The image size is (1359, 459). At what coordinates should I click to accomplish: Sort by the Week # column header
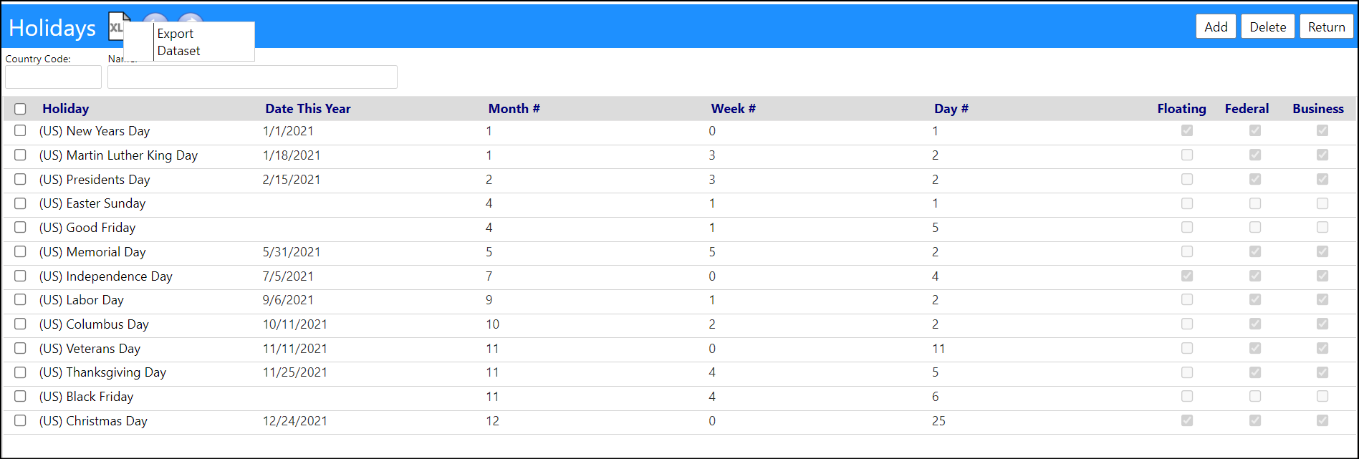tap(734, 109)
